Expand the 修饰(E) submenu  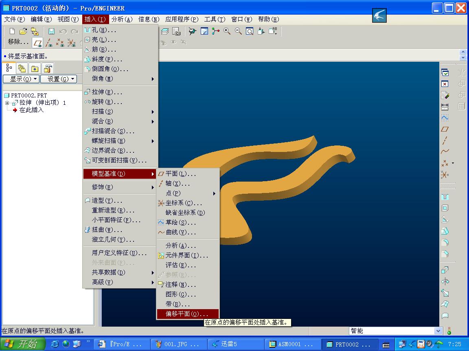click(x=120, y=187)
